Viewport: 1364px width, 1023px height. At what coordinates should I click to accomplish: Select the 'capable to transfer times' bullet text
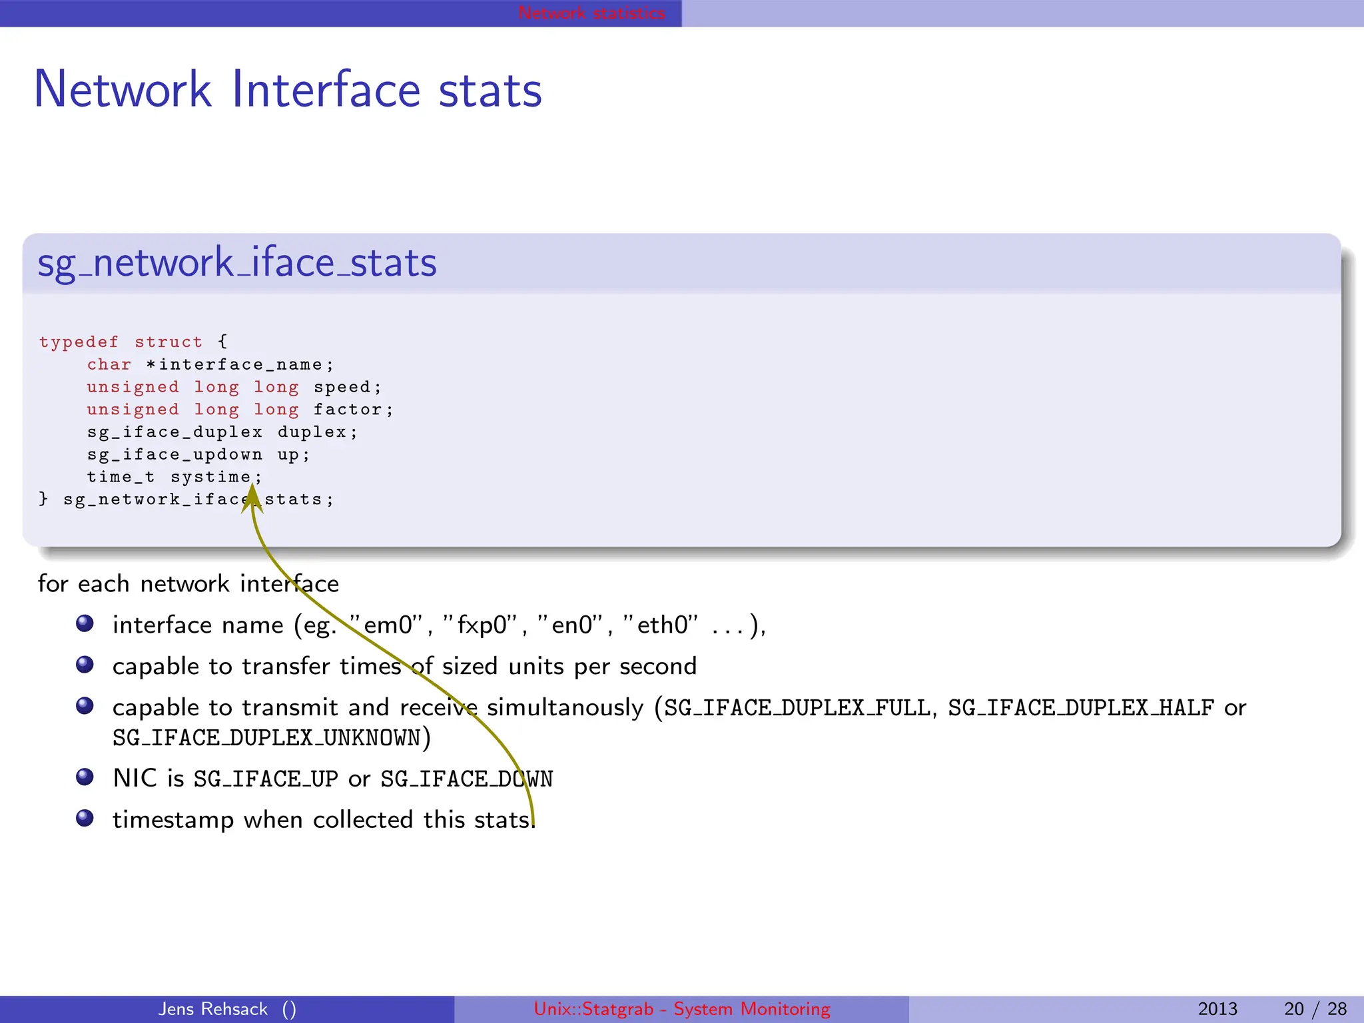point(405,666)
